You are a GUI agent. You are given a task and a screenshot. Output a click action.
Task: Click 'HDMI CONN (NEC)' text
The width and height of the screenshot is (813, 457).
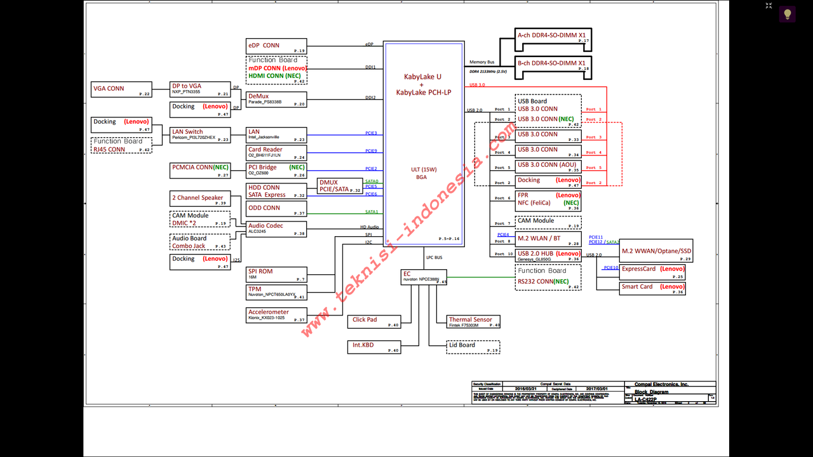point(274,76)
